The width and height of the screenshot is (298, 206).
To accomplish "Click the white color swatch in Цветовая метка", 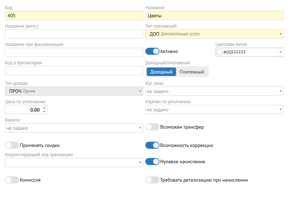I will point(219,52).
